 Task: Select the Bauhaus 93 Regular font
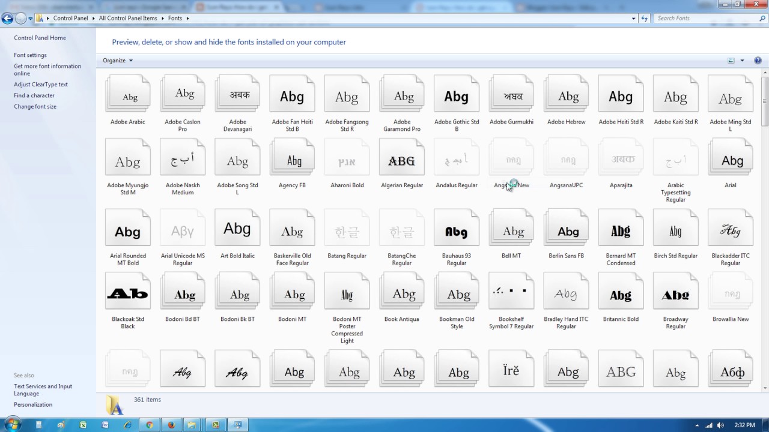[x=457, y=229]
